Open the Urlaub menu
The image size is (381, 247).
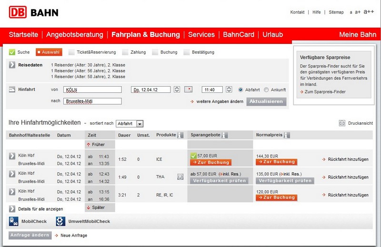(272, 34)
